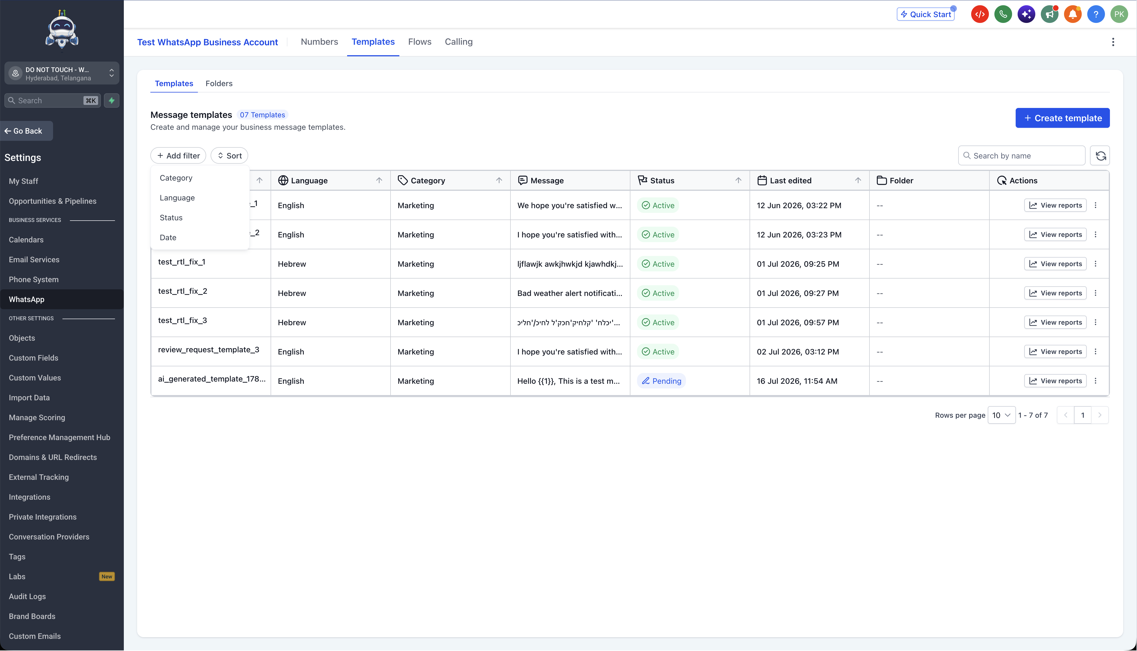
Task: Open the green phone dialer icon
Action: 1003,14
